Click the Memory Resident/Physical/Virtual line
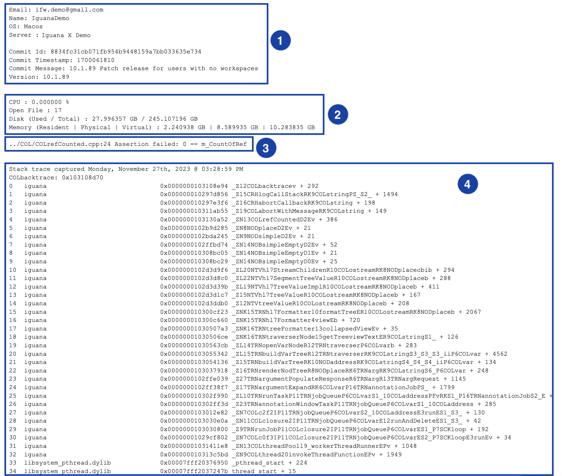 pyautogui.click(x=161, y=128)
